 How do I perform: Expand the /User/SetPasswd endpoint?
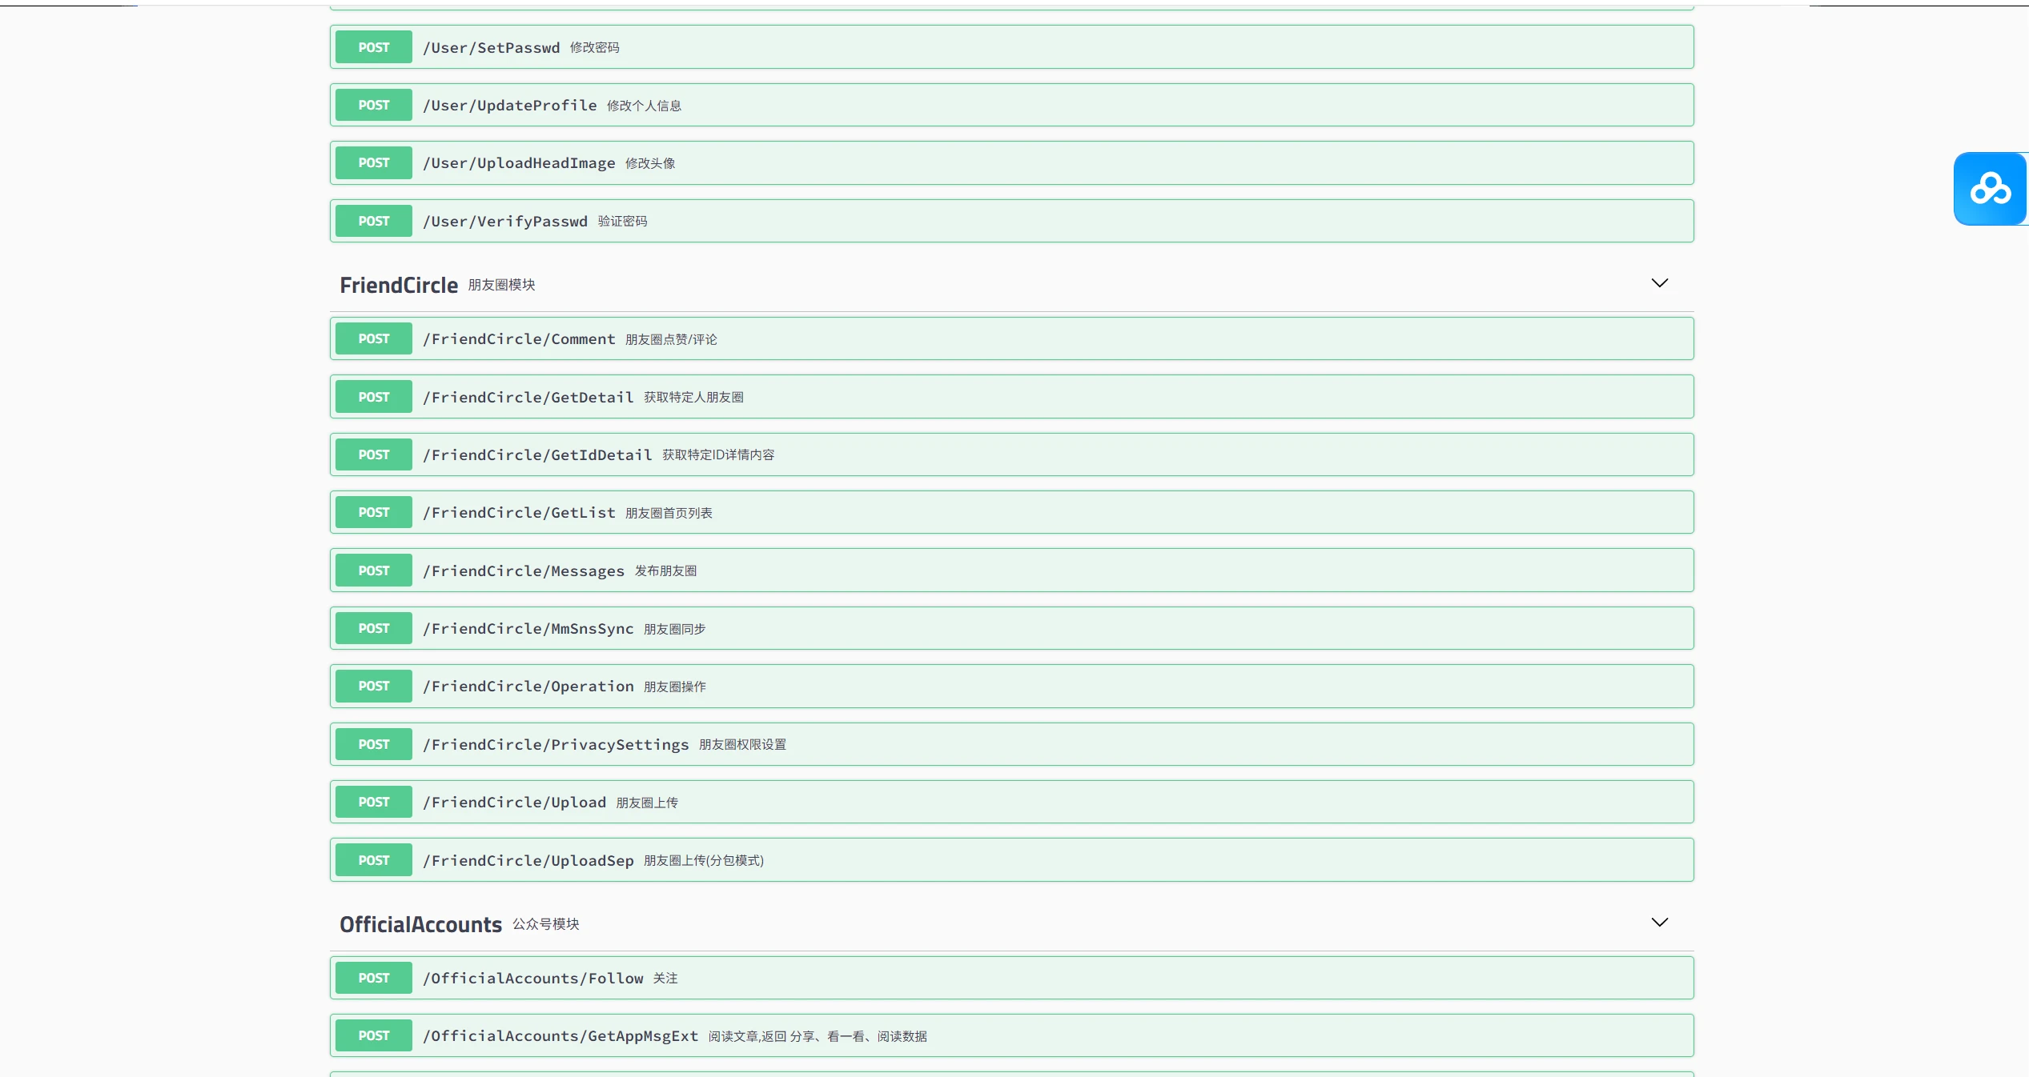(x=491, y=48)
